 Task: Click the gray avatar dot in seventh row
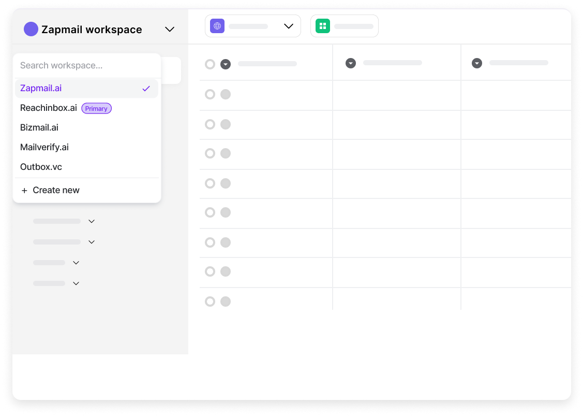[226, 272]
